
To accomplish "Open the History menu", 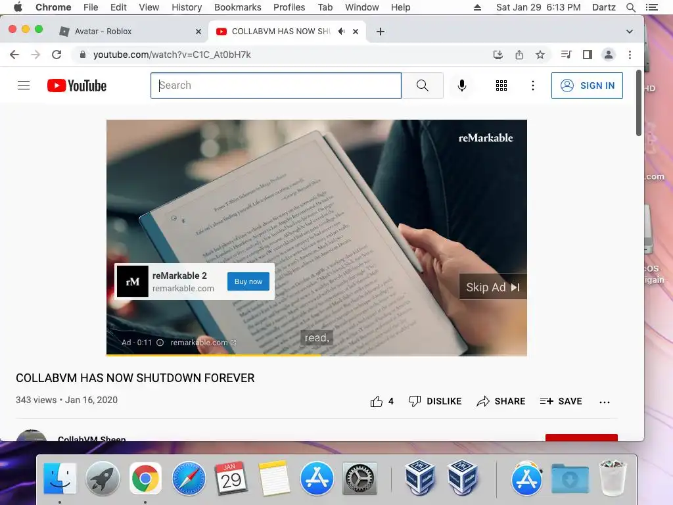I will point(187,7).
